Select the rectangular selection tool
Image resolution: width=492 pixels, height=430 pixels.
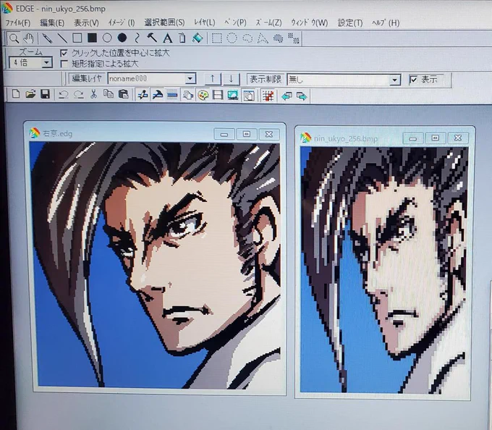216,38
